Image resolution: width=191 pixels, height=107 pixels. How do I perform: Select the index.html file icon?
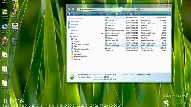(x=106, y=40)
